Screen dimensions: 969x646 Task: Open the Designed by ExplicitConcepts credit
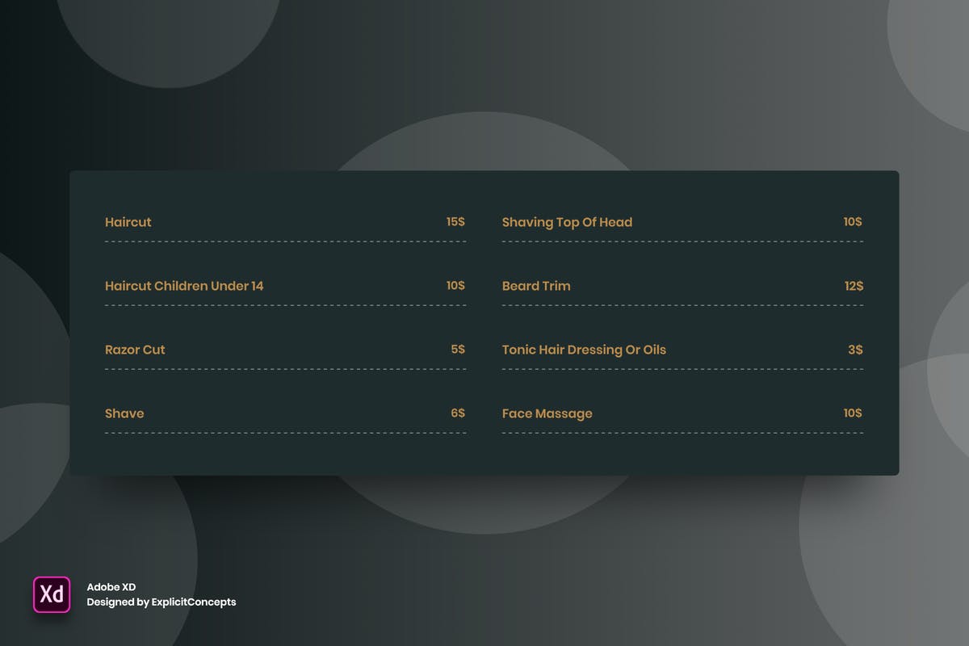click(161, 602)
